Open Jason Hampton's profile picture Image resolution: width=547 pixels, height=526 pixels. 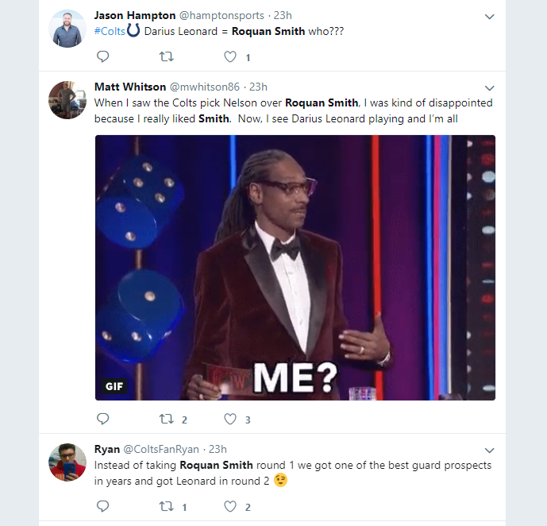tap(67, 29)
